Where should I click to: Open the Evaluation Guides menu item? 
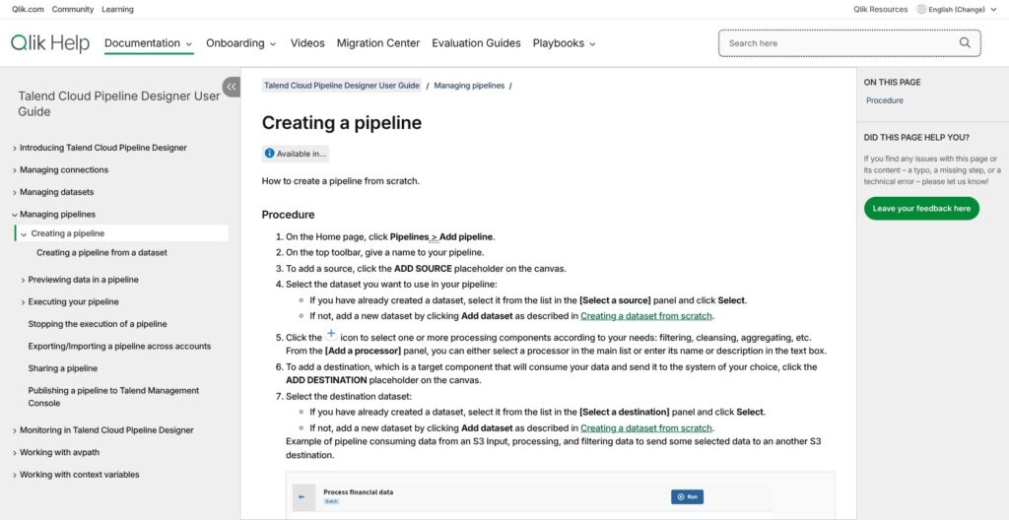pos(476,43)
